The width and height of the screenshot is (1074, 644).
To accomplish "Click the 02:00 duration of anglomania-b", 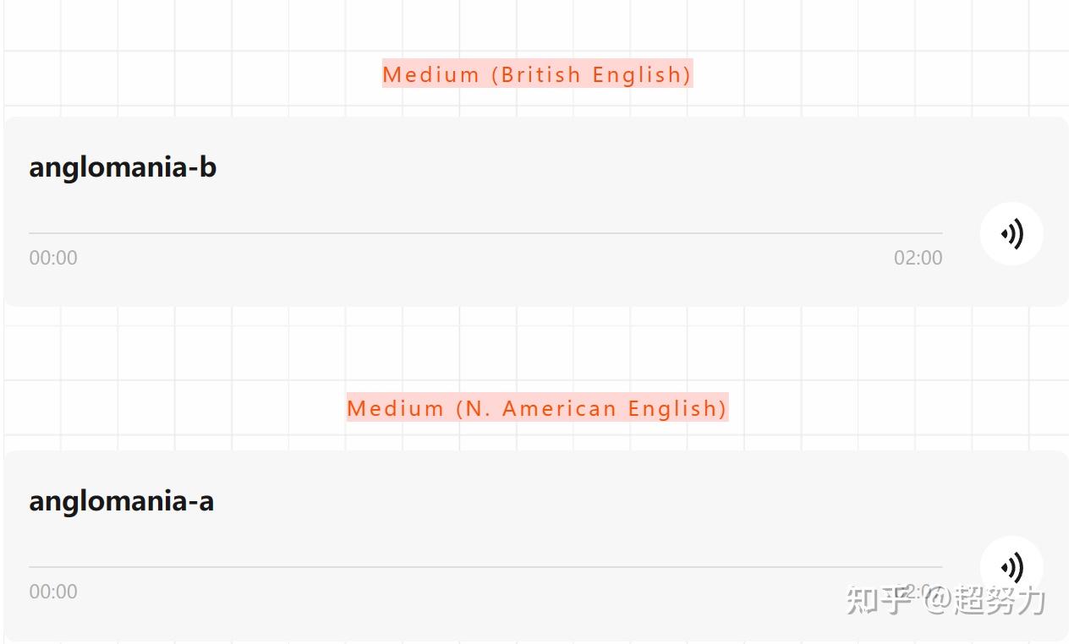I will click(x=918, y=258).
